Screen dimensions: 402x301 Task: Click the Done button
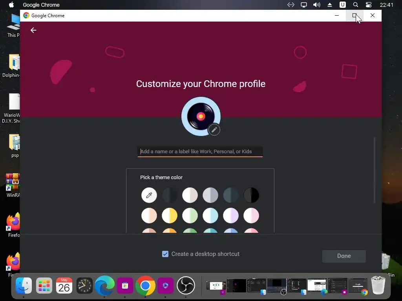tap(344, 256)
